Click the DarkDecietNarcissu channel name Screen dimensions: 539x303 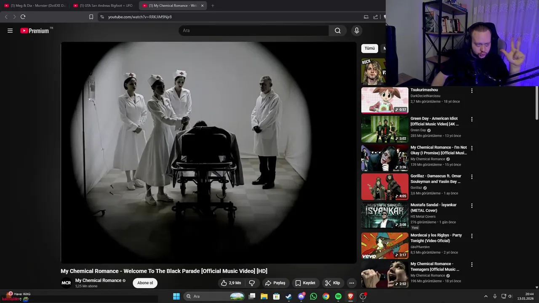click(x=425, y=96)
